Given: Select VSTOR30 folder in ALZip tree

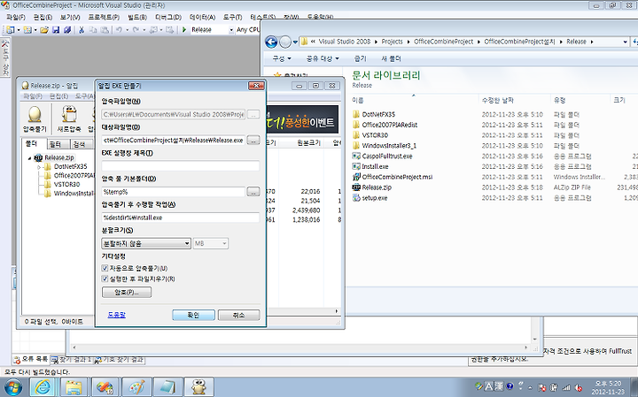Looking at the screenshot, I should pyautogui.click(x=66, y=184).
